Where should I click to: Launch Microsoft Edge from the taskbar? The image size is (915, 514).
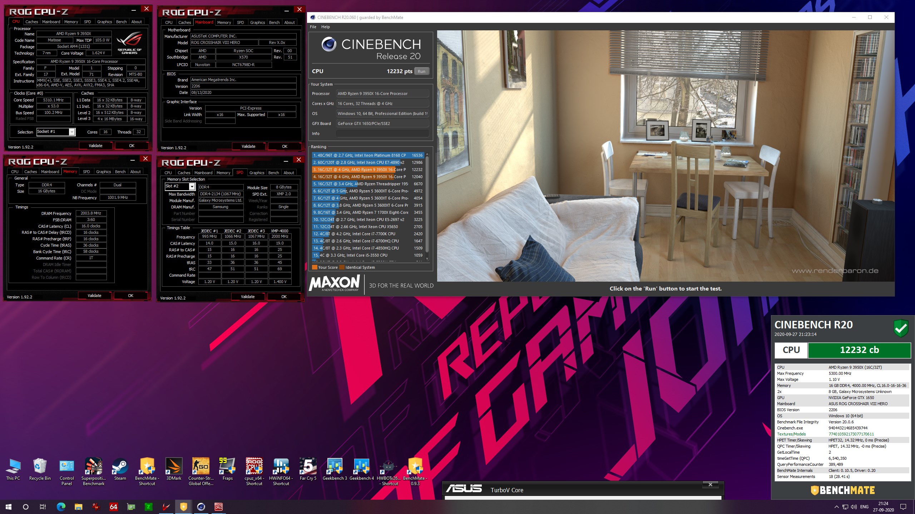tap(61, 507)
